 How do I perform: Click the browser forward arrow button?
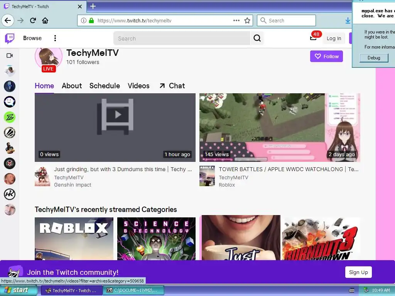[20, 20]
